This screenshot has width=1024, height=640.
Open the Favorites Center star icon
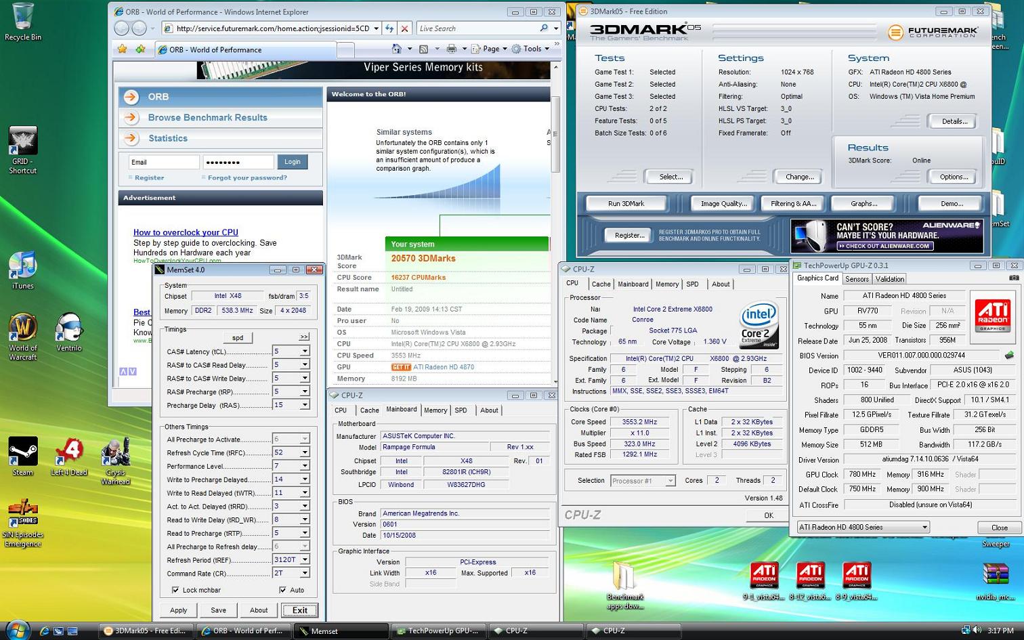pos(122,49)
